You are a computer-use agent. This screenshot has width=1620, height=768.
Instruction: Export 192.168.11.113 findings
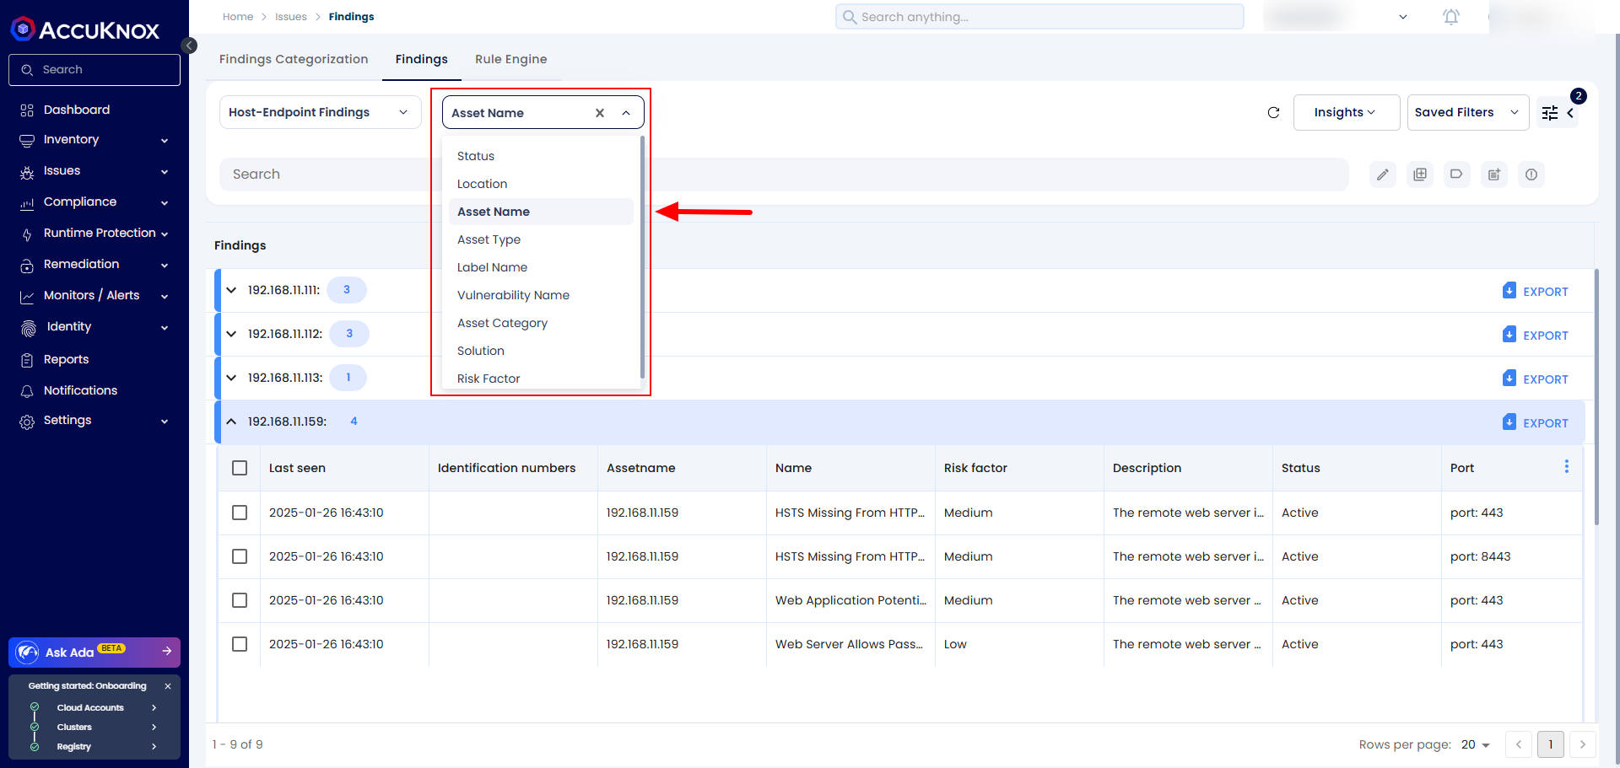[x=1536, y=379]
